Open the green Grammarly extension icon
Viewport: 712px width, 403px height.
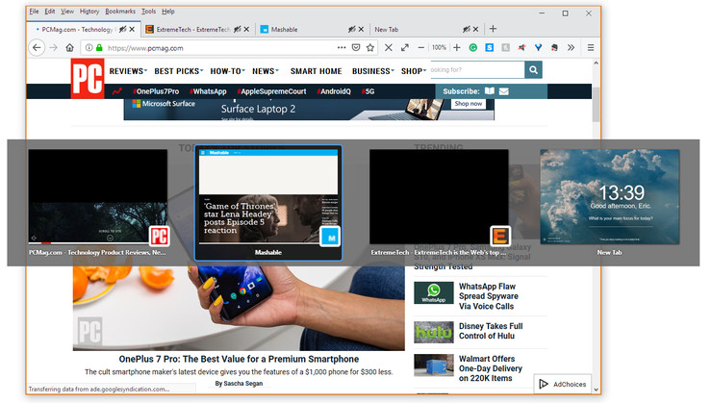tap(473, 48)
